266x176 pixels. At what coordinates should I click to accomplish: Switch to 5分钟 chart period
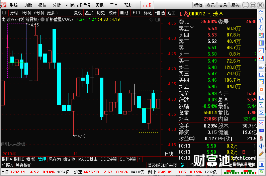(39, 13)
